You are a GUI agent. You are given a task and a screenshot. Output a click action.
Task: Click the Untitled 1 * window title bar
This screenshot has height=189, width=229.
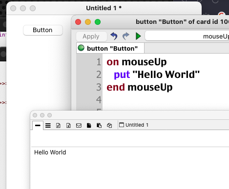pyautogui.click(x=104, y=8)
